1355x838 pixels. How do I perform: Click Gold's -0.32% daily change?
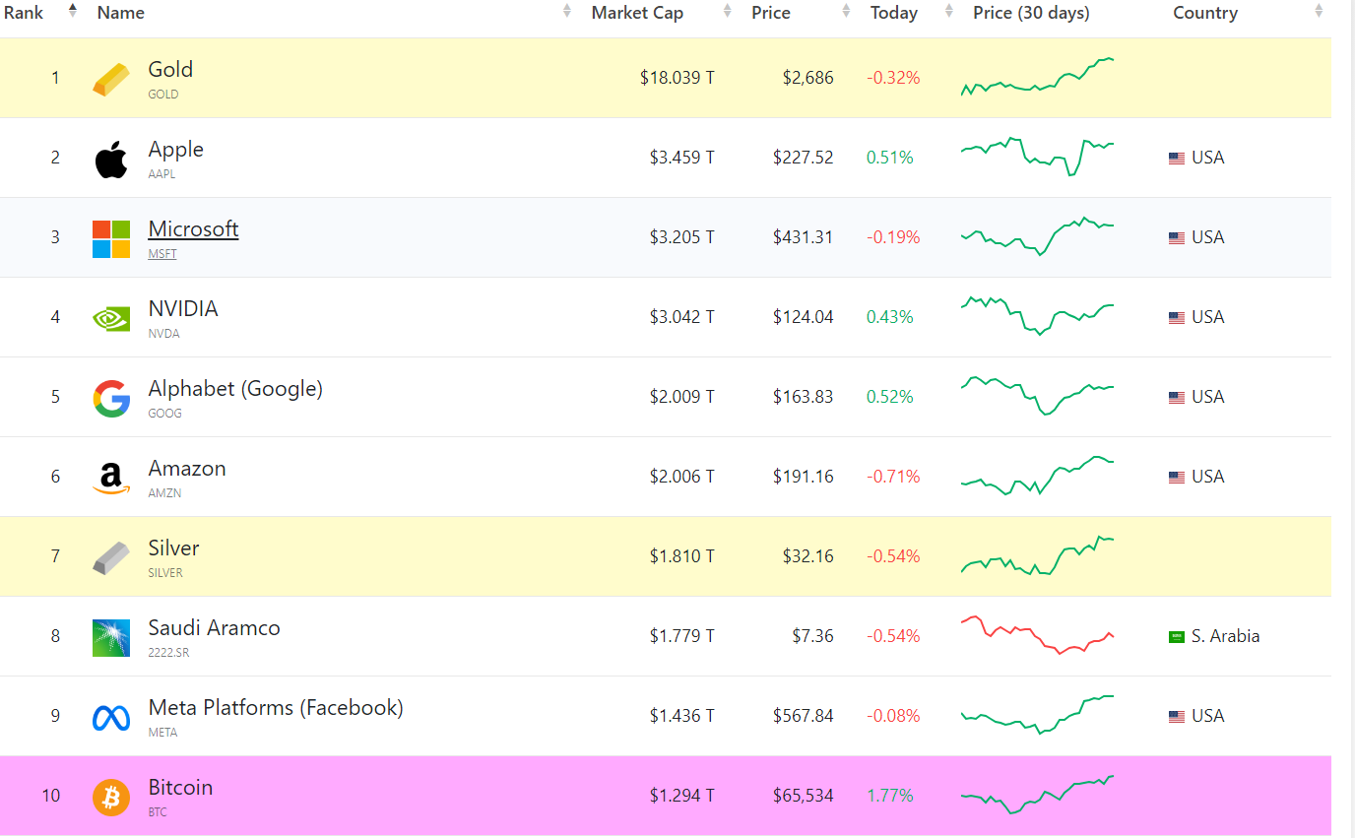pyautogui.click(x=893, y=78)
